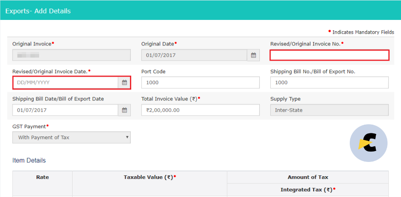The image size is (401, 197).
Task: Select the Port Code text box
Action: click(200, 83)
